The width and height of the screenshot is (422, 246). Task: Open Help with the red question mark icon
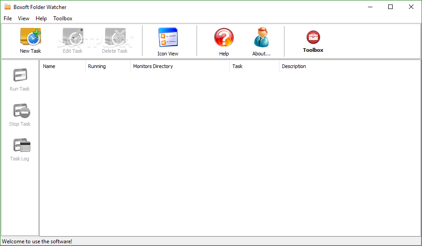[x=224, y=38]
